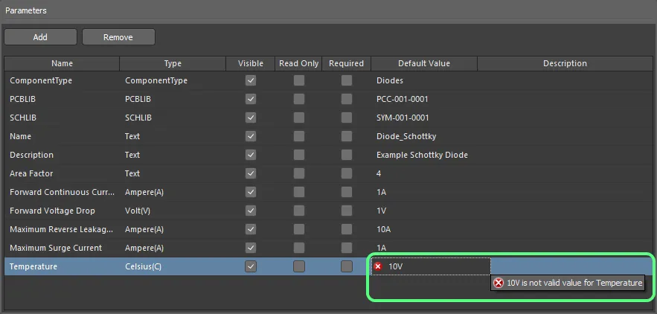Click the Description column header
The height and width of the screenshot is (314, 657).
(565, 64)
